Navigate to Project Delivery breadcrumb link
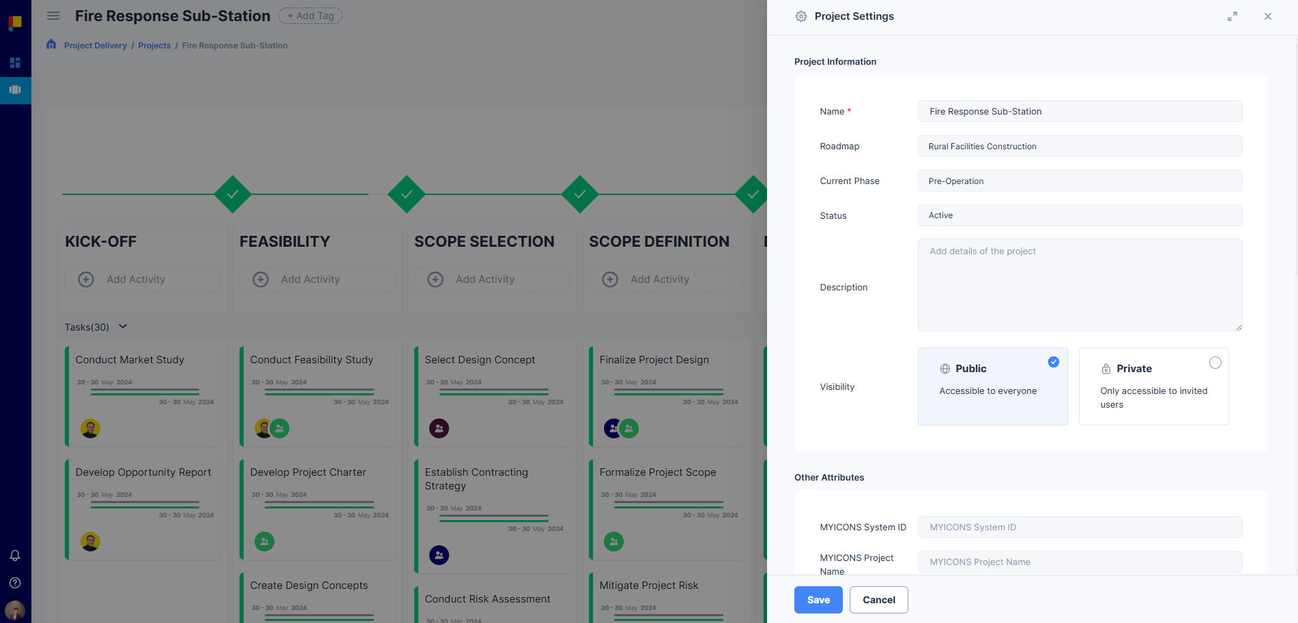The height and width of the screenshot is (623, 1298). pos(96,46)
